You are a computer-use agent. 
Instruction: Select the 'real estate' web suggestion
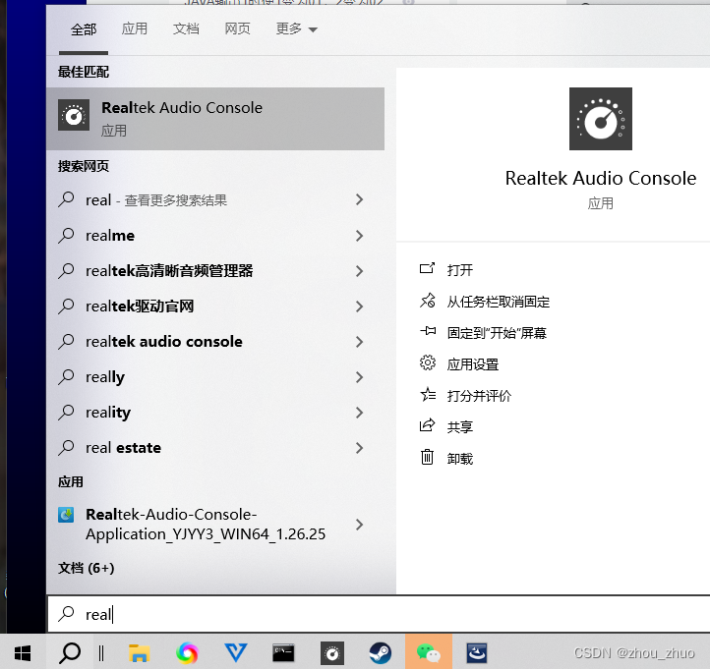click(123, 448)
